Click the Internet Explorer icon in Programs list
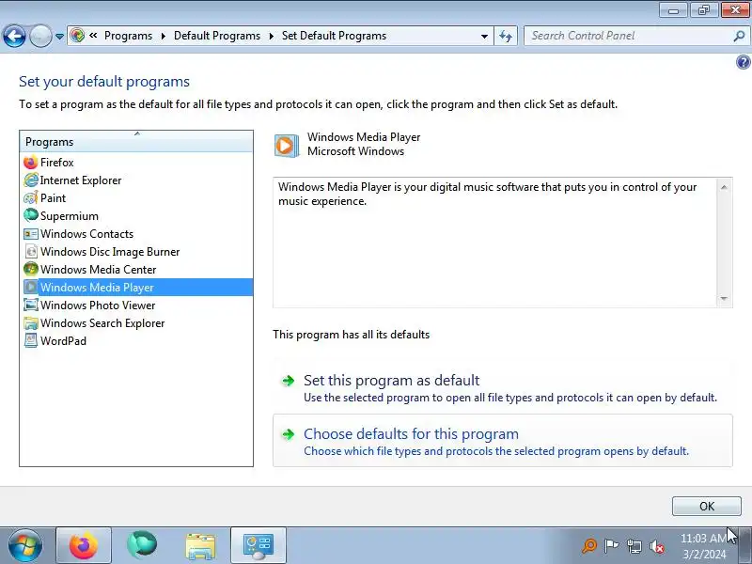The width and height of the screenshot is (752, 564). [x=31, y=180]
